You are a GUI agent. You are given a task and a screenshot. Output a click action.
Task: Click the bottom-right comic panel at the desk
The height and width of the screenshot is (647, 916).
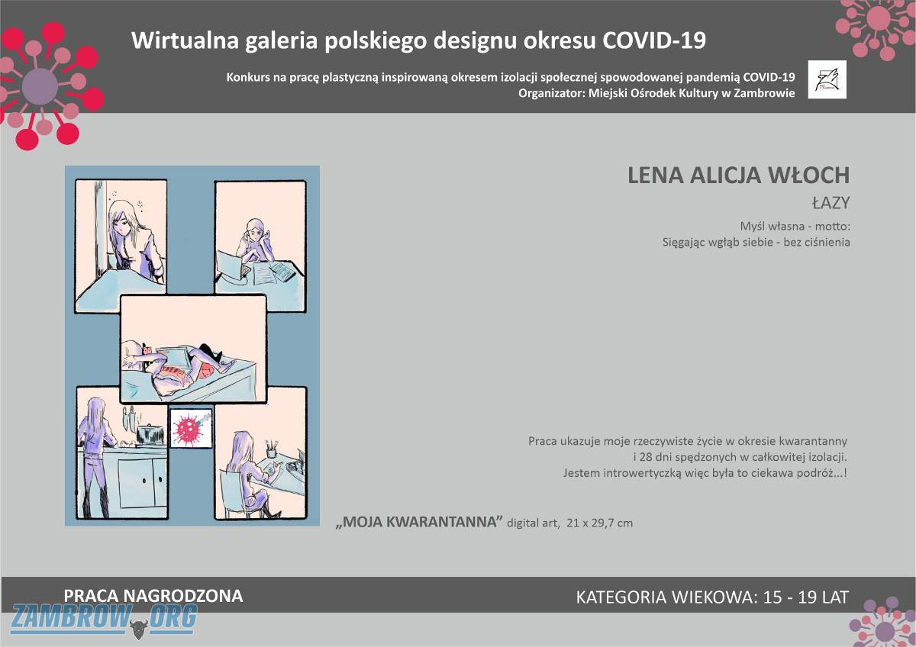click(260, 453)
